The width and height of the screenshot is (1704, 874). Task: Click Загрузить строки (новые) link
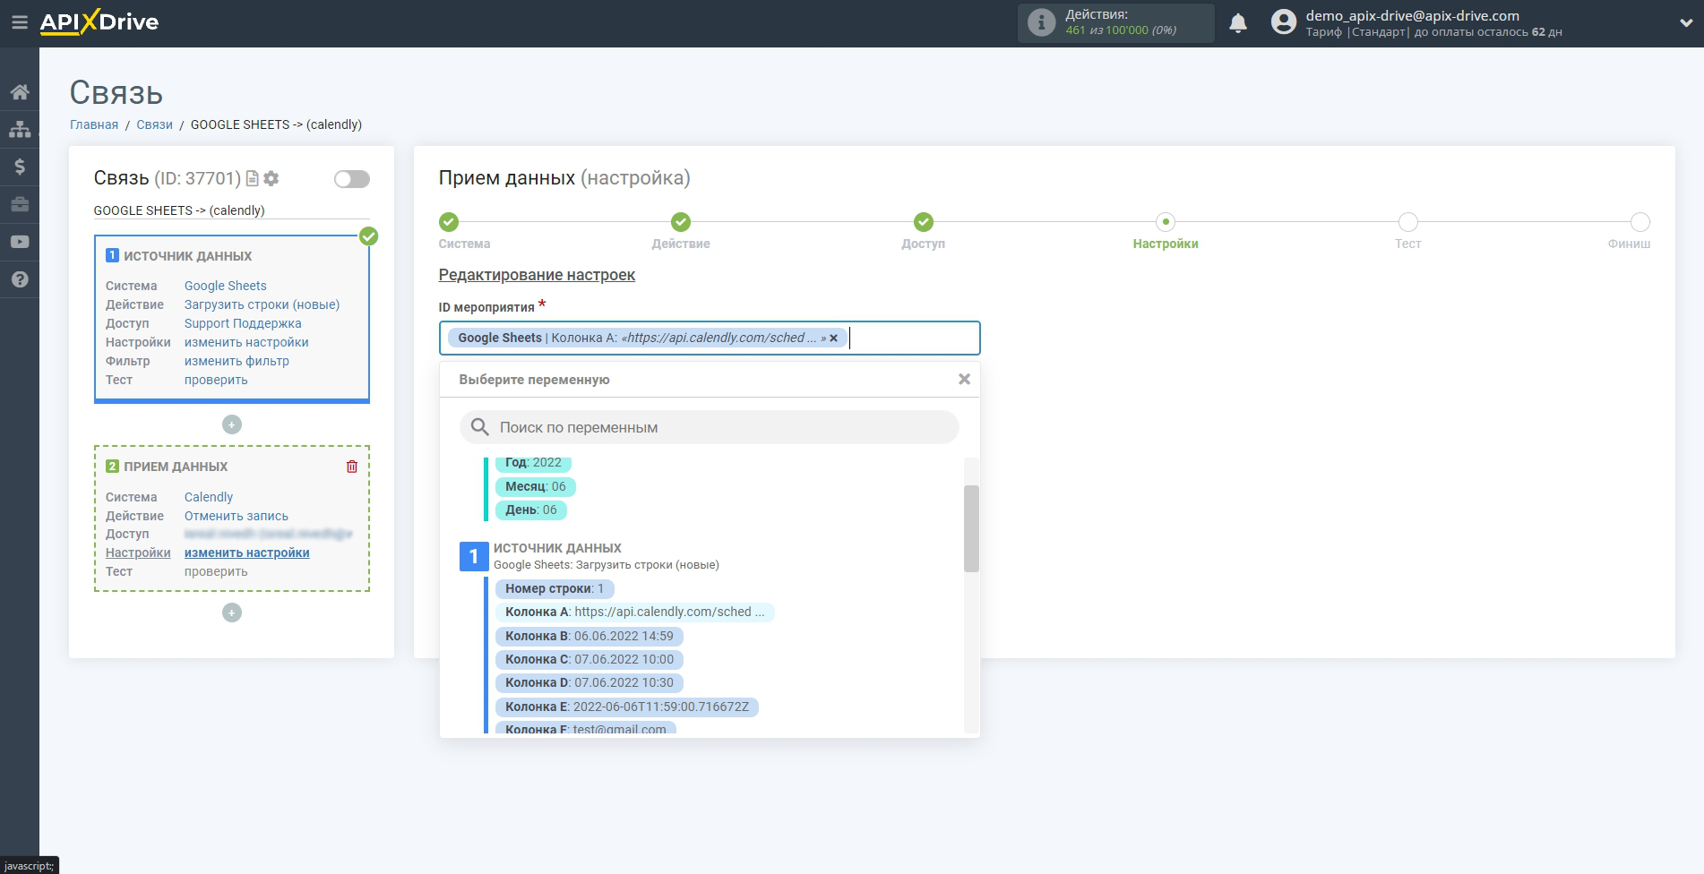coord(262,304)
